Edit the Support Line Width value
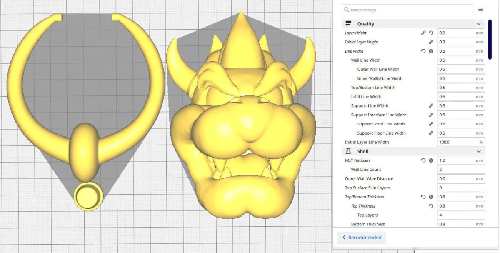This screenshot has width=500, height=253. [461, 106]
